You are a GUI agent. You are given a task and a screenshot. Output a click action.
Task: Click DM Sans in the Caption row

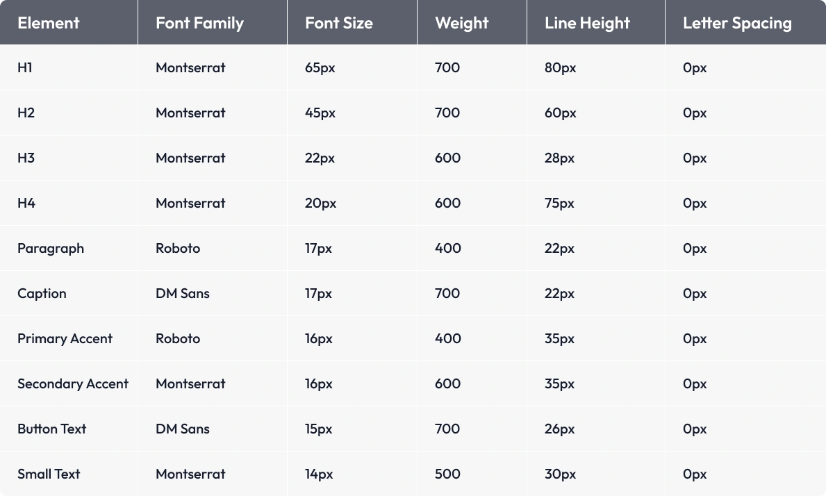[182, 293]
